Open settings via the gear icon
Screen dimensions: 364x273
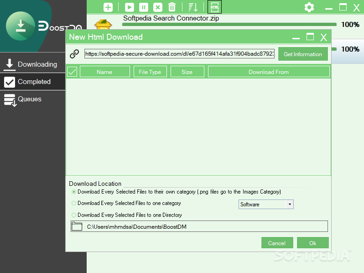309,7
